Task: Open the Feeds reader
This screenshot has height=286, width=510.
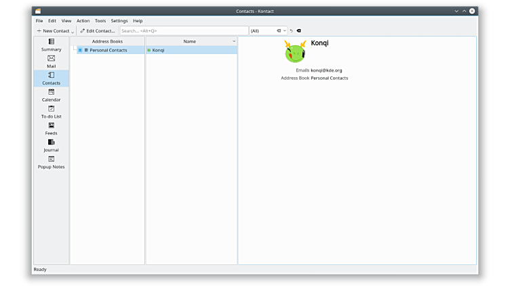Action: tap(51, 128)
